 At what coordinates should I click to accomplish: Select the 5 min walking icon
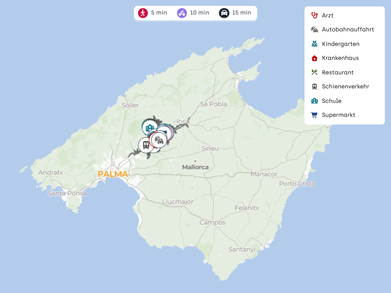(143, 13)
